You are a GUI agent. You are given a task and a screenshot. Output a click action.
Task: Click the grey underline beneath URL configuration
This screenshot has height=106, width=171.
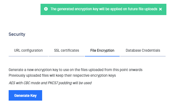[x=28, y=56]
